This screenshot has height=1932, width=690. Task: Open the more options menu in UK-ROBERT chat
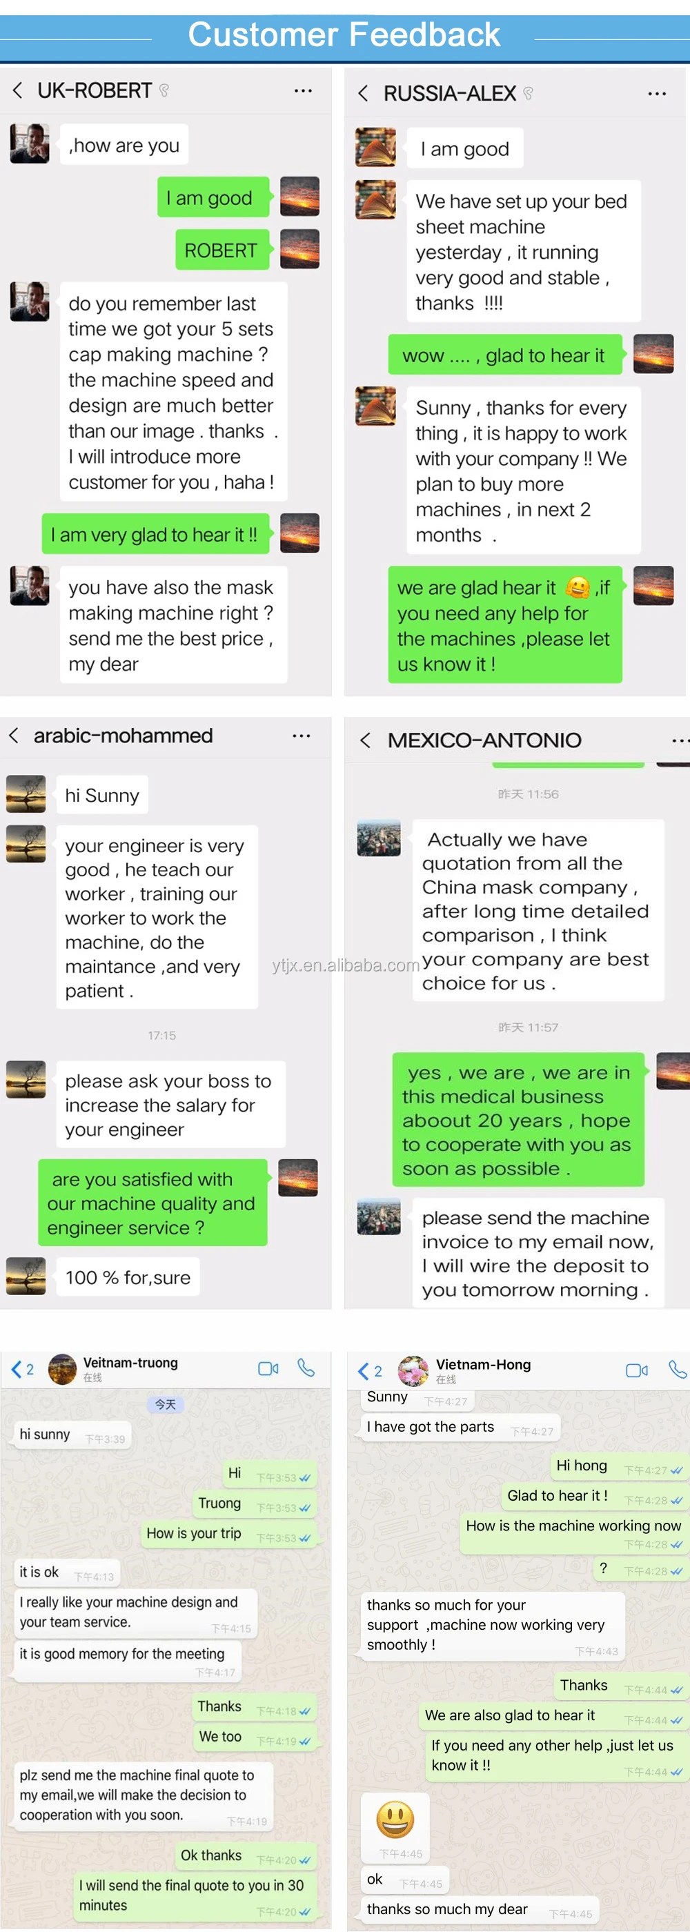[303, 91]
